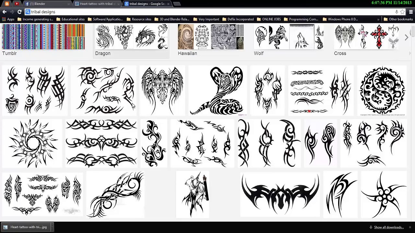Expand options for the Heart-tattoo download item

point(52,227)
